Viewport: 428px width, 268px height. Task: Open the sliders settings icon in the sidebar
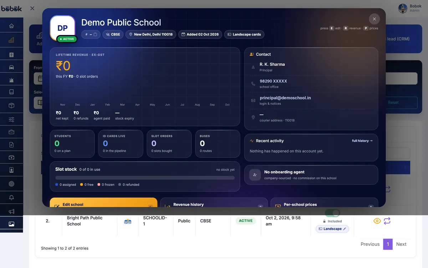click(11, 119)
